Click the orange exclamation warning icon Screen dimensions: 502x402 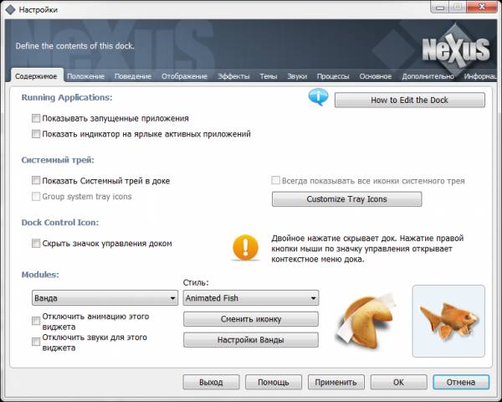click(245, 248)
